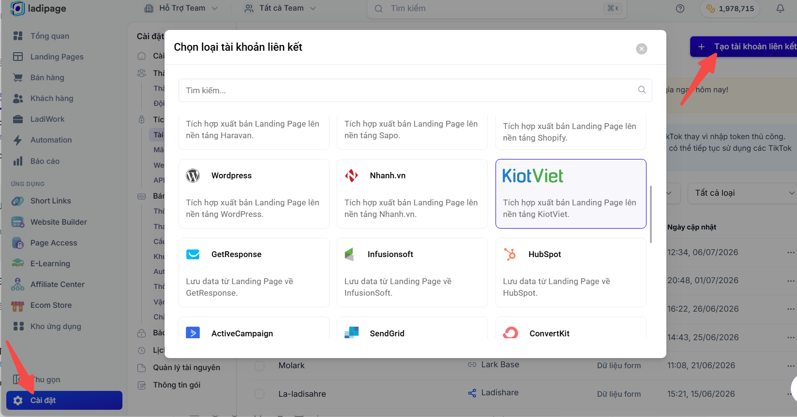Open notifications bell icon
Viewport: 797px width, 417px height.
pos(780,8)
